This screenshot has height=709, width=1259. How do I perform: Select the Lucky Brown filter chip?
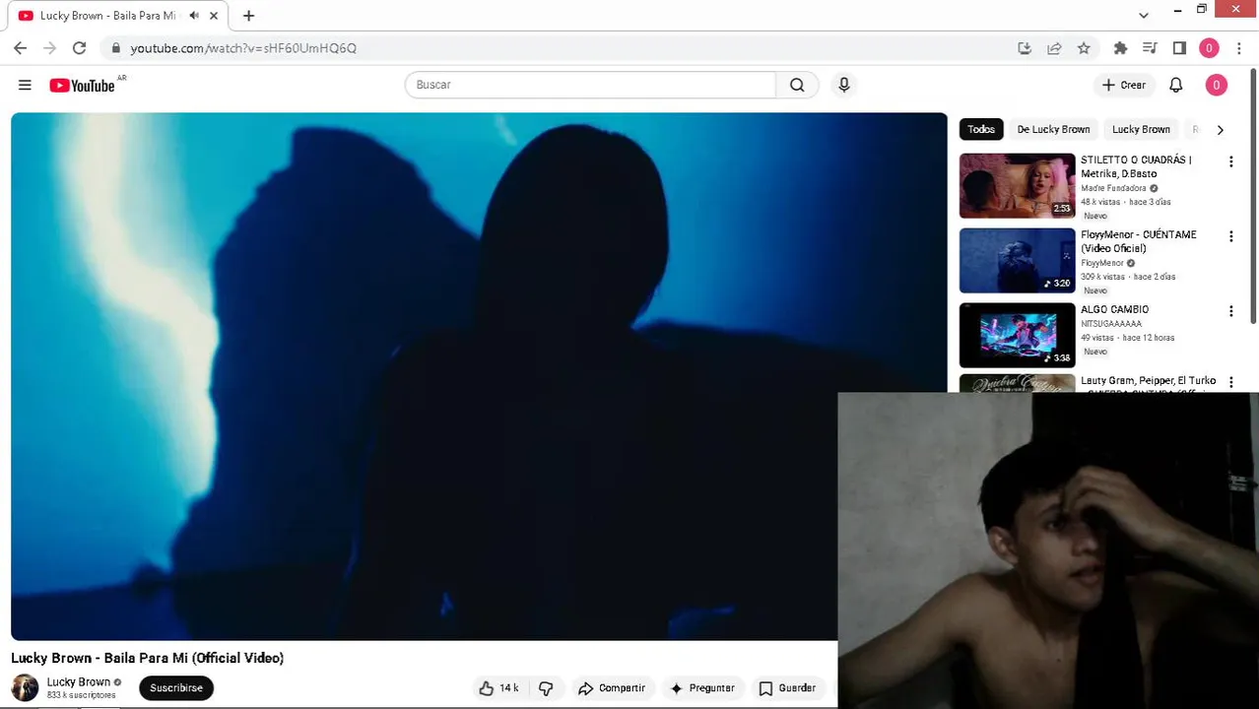point(1141,129)
